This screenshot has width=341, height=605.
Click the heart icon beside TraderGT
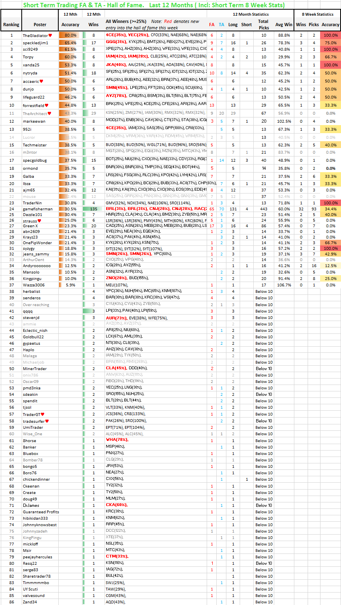coord(43,414)
